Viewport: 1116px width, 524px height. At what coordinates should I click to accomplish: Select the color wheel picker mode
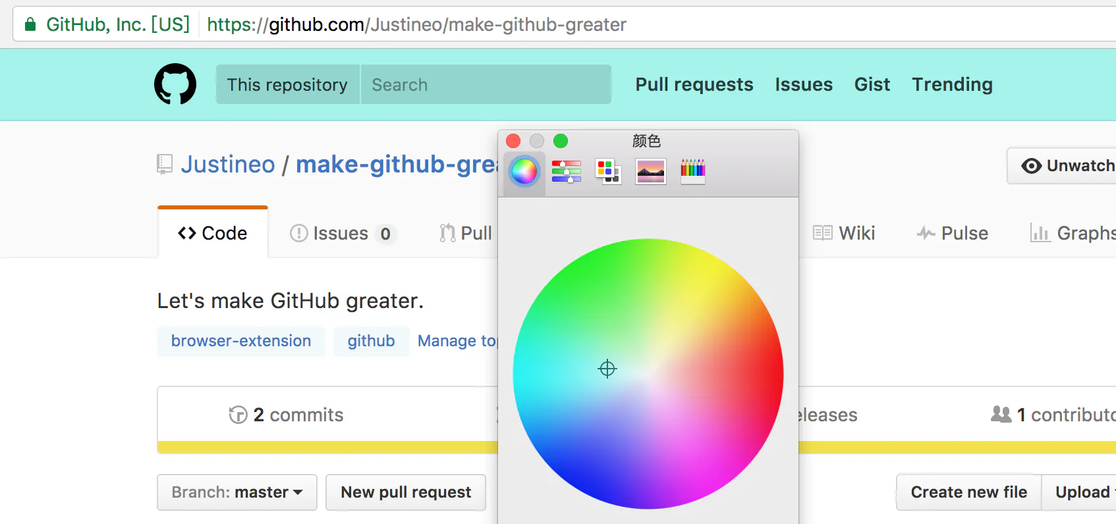tap(524, 172)
